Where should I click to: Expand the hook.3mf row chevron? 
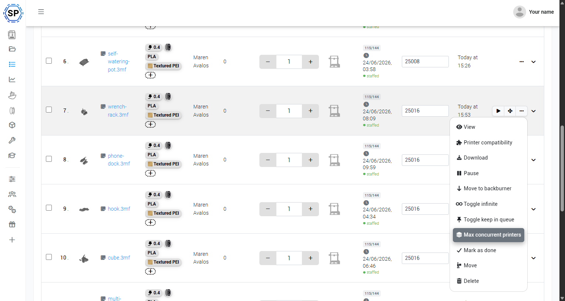pos(534,209)
